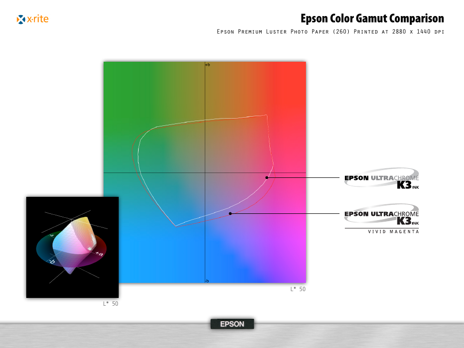
Task: Click the K3 ink callout dot on the gamut
Action: coord(267,178)
